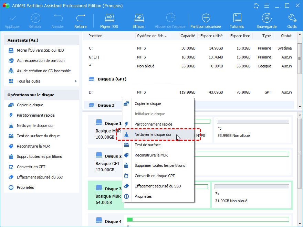The image size is (303, 227).
Task: Open the Outils wrench icon
Action: (x=292, y=18)
